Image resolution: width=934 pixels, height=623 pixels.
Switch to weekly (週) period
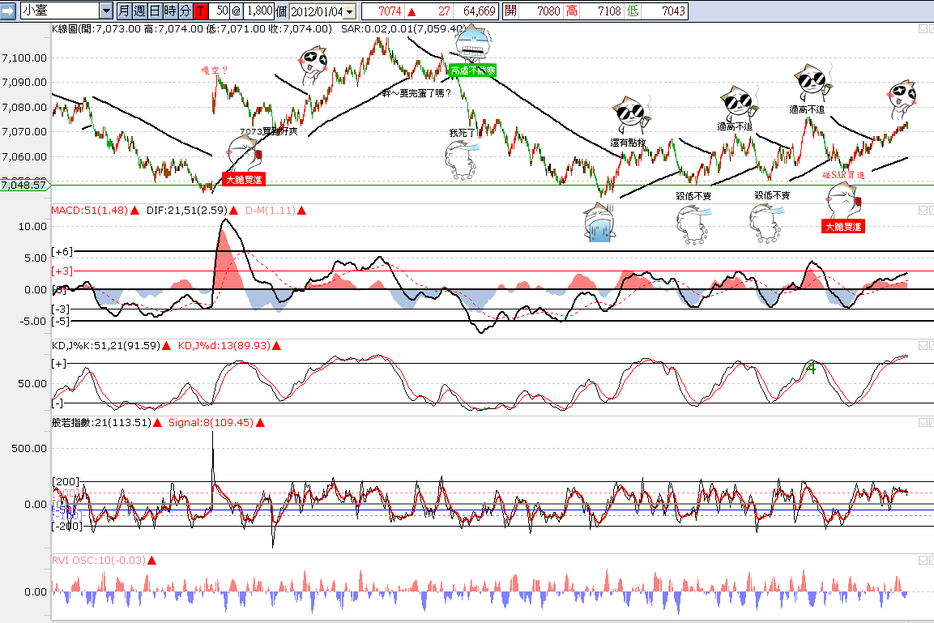coord(139,11)
